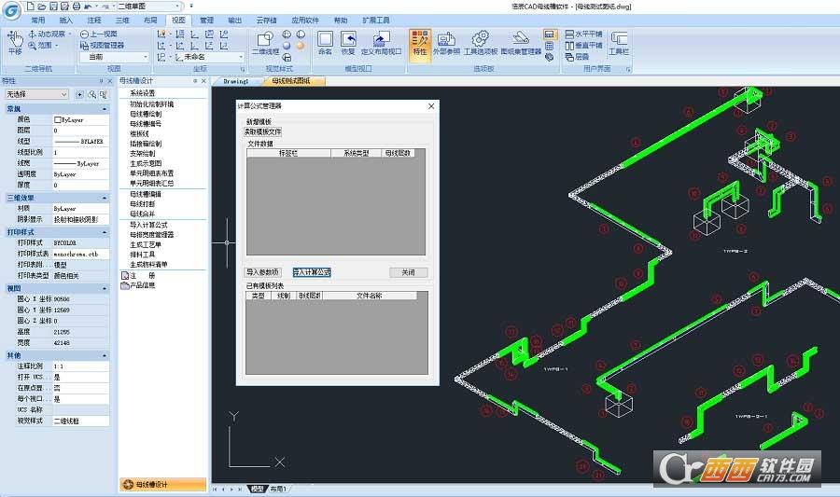Click 产品信息 item in the design panel
Viewport: 840px width, 497px height.
click(x=138, y=285)
